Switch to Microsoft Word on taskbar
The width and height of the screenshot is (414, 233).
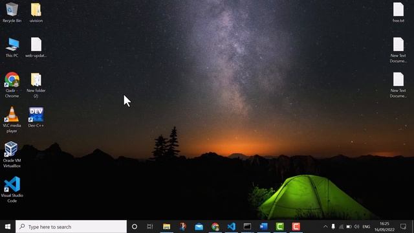point(263,227)
